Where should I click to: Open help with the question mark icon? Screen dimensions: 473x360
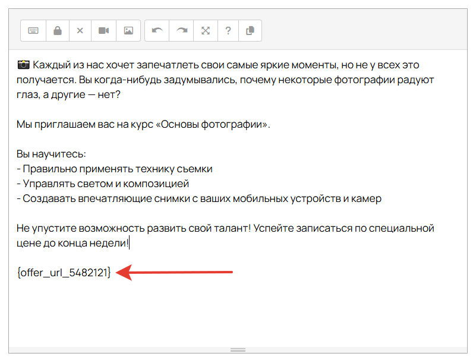click(x=228, y=30)
